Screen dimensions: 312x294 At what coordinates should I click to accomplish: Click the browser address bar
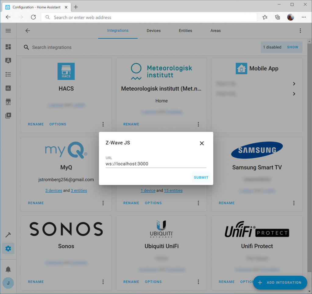pyautogui.click(x=149, y=17)
